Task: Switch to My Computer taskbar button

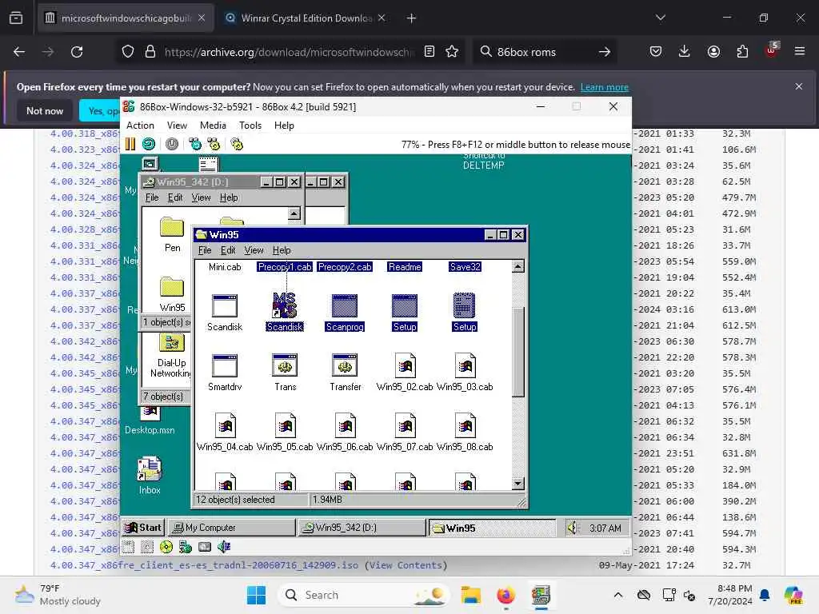Action: click(230, 528)
